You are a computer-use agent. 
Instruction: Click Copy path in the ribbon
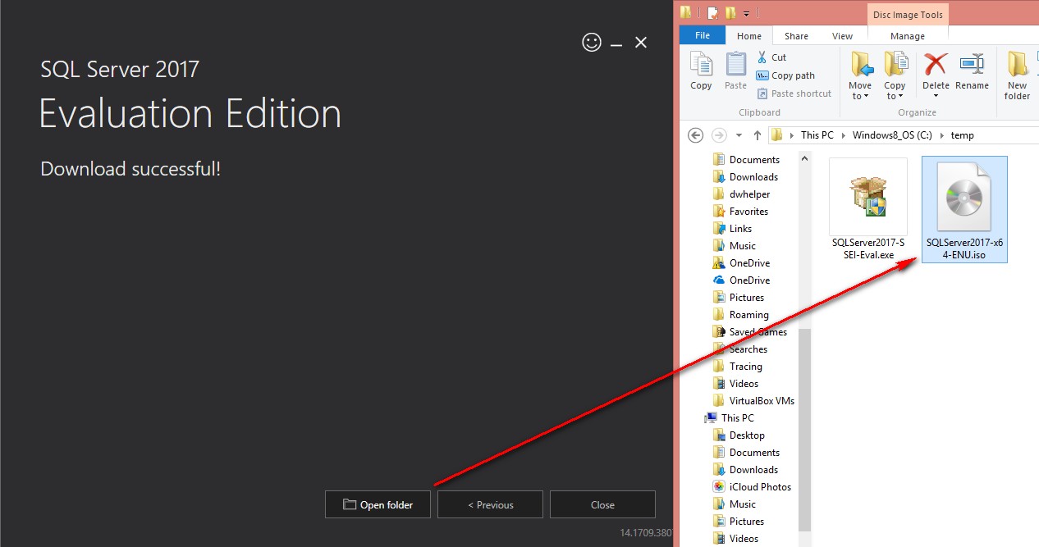pos(785,75)
